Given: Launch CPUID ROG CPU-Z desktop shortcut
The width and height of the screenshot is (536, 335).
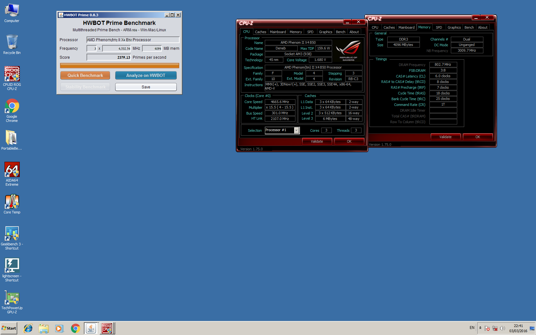Looking at the screenshot, I should pyautogui.click(x=12, y=78).
